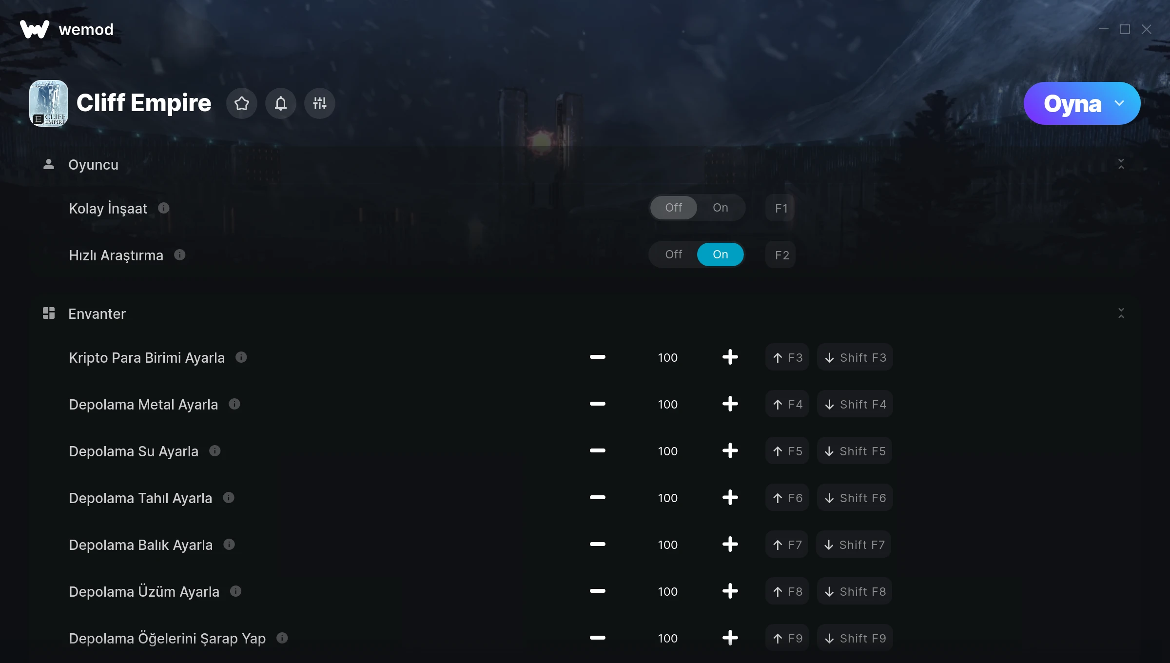Click the WeMod logo
The image size is (1170, 663).
tap(34, 29)
